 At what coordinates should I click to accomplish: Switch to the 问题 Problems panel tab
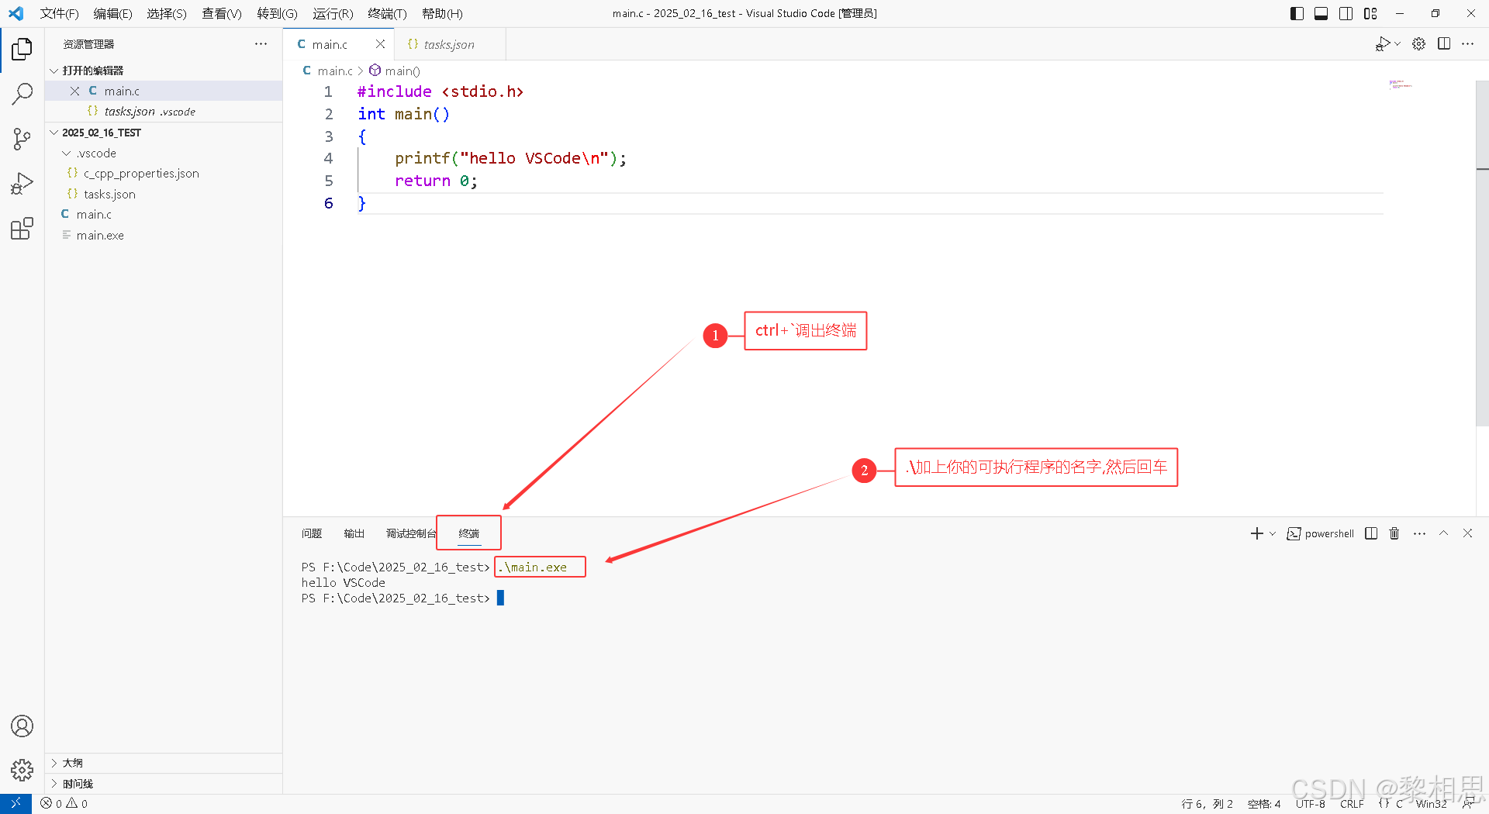(312, 533)
